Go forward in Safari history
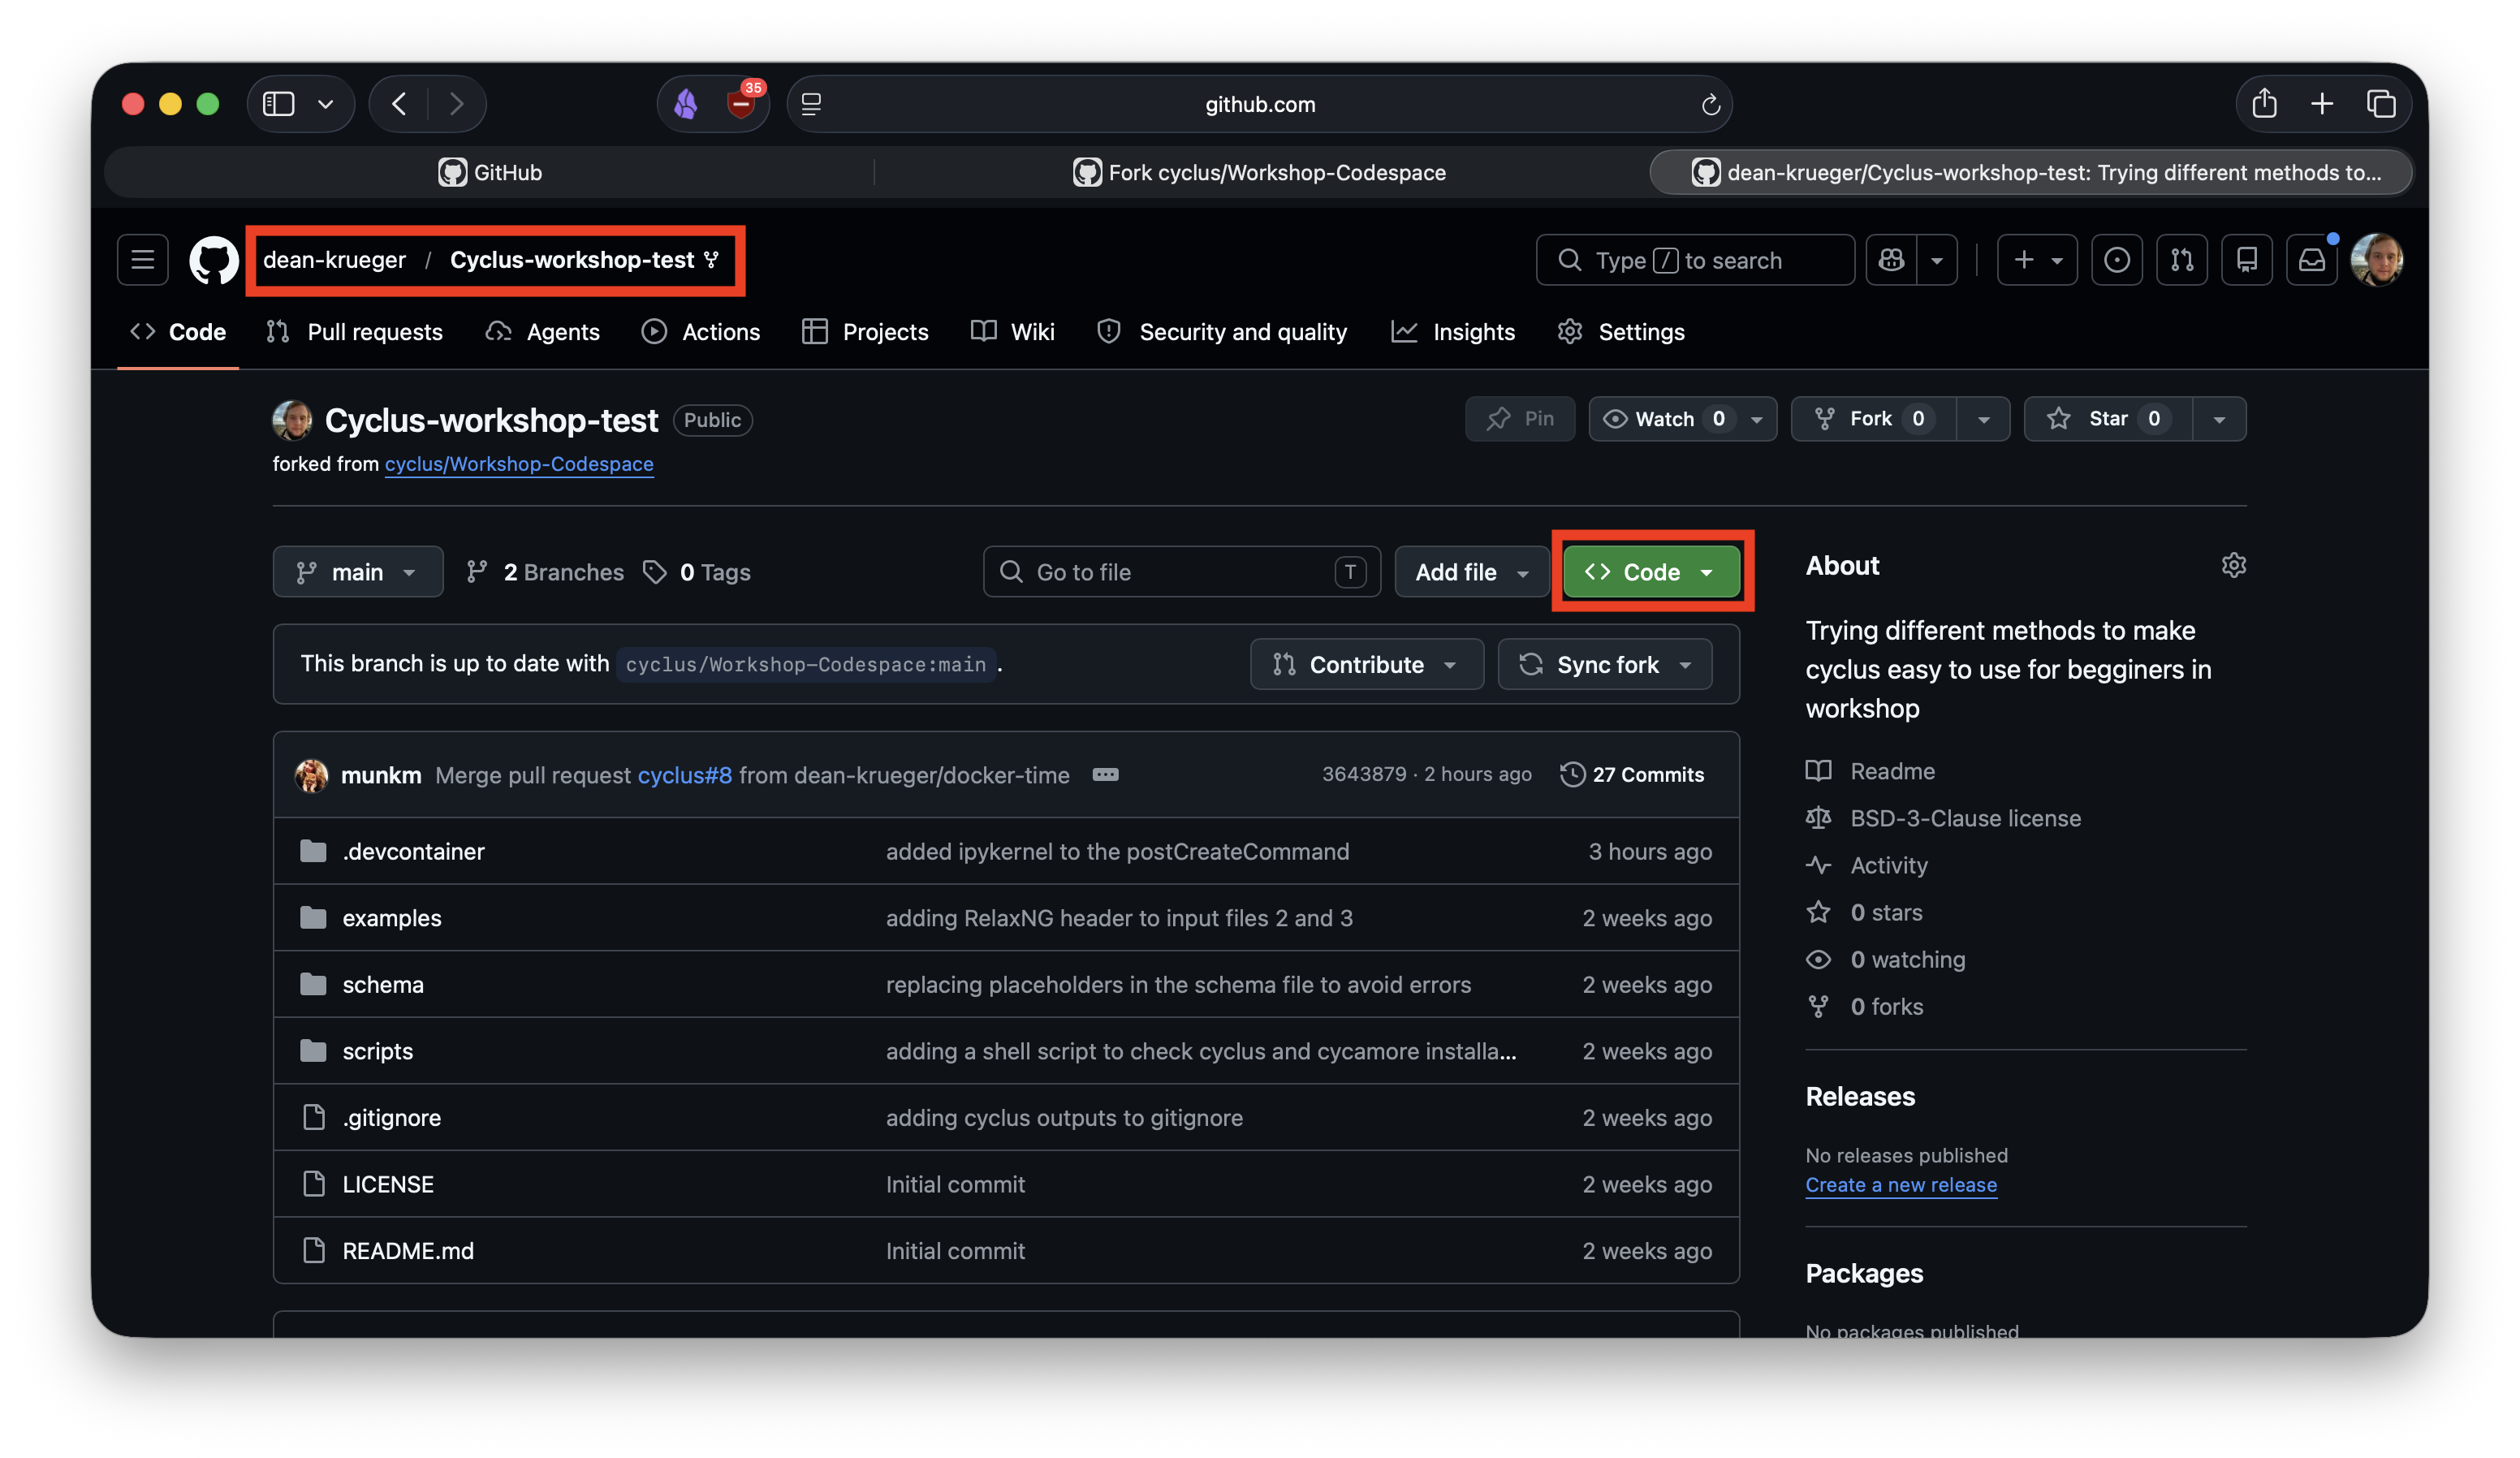The width and height of the screenshot is (2520, 1458). (x=456, y=104)
